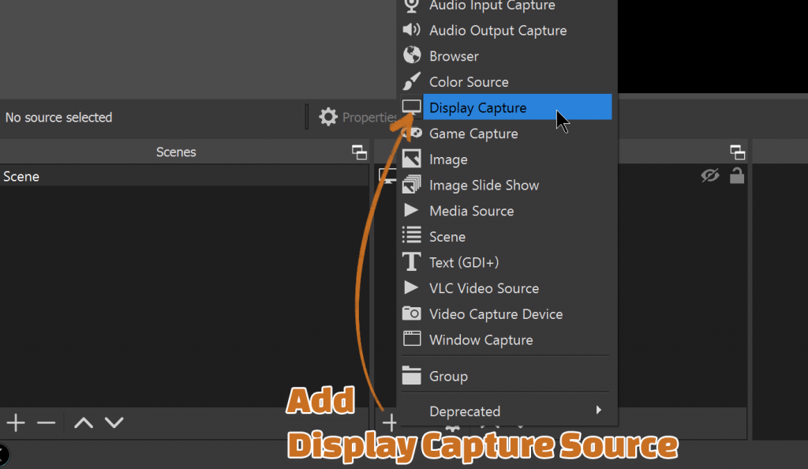The image size is (808, 469).
Task: Click the Video Capture Device camera icon
Action: tap(411, 313)
